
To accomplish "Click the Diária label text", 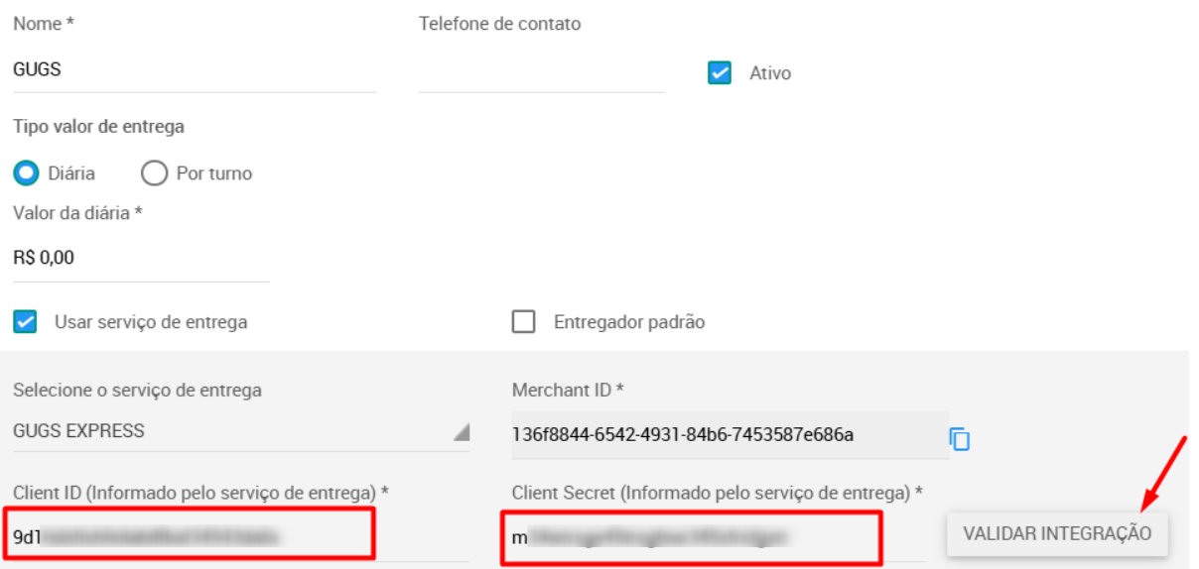I will click(71, 173).
